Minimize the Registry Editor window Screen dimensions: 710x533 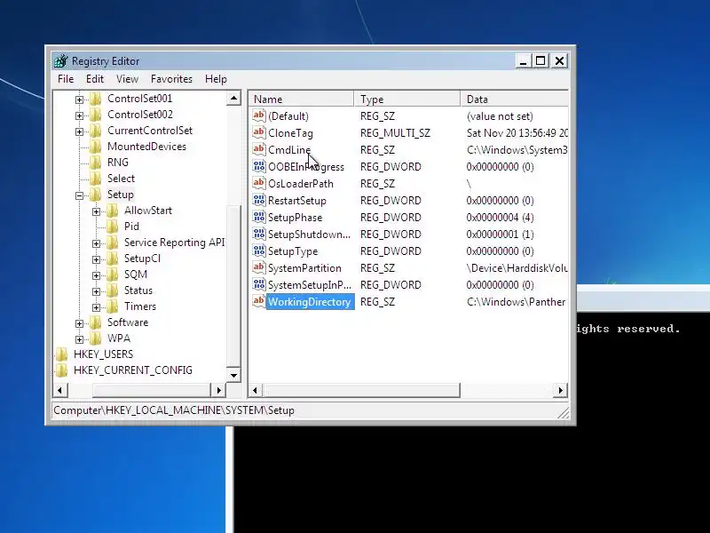point(524,60)
